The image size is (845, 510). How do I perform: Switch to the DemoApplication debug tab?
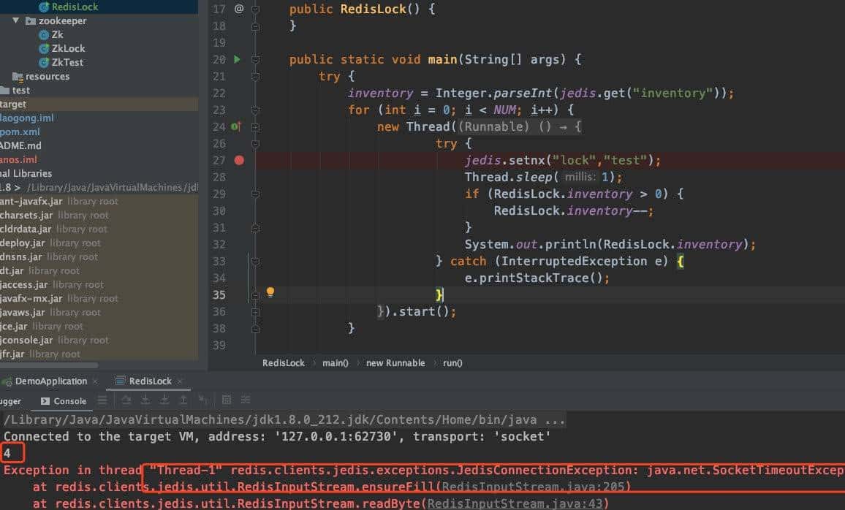50,381
